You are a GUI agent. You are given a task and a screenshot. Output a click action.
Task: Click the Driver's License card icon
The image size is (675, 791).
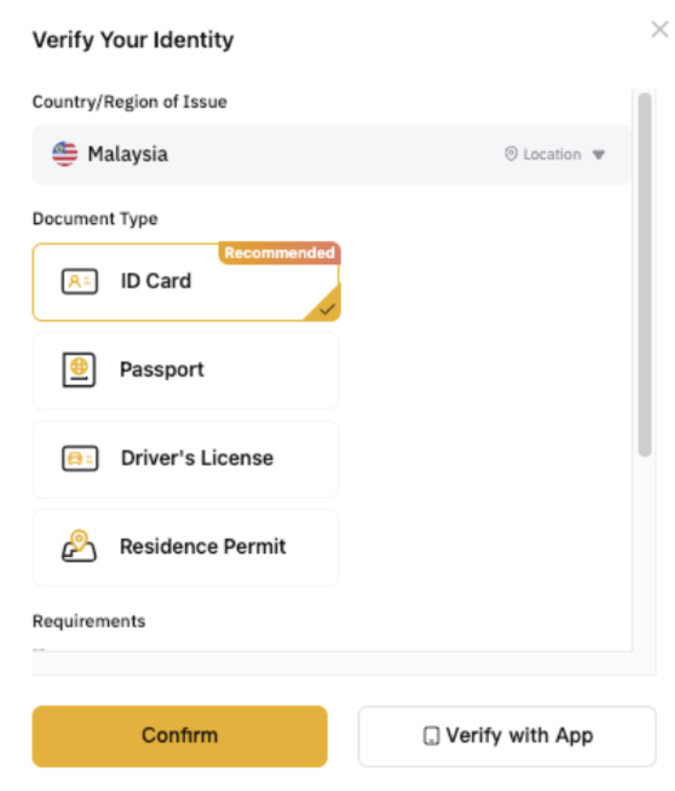pyautogui.click(x=81, y=458)
